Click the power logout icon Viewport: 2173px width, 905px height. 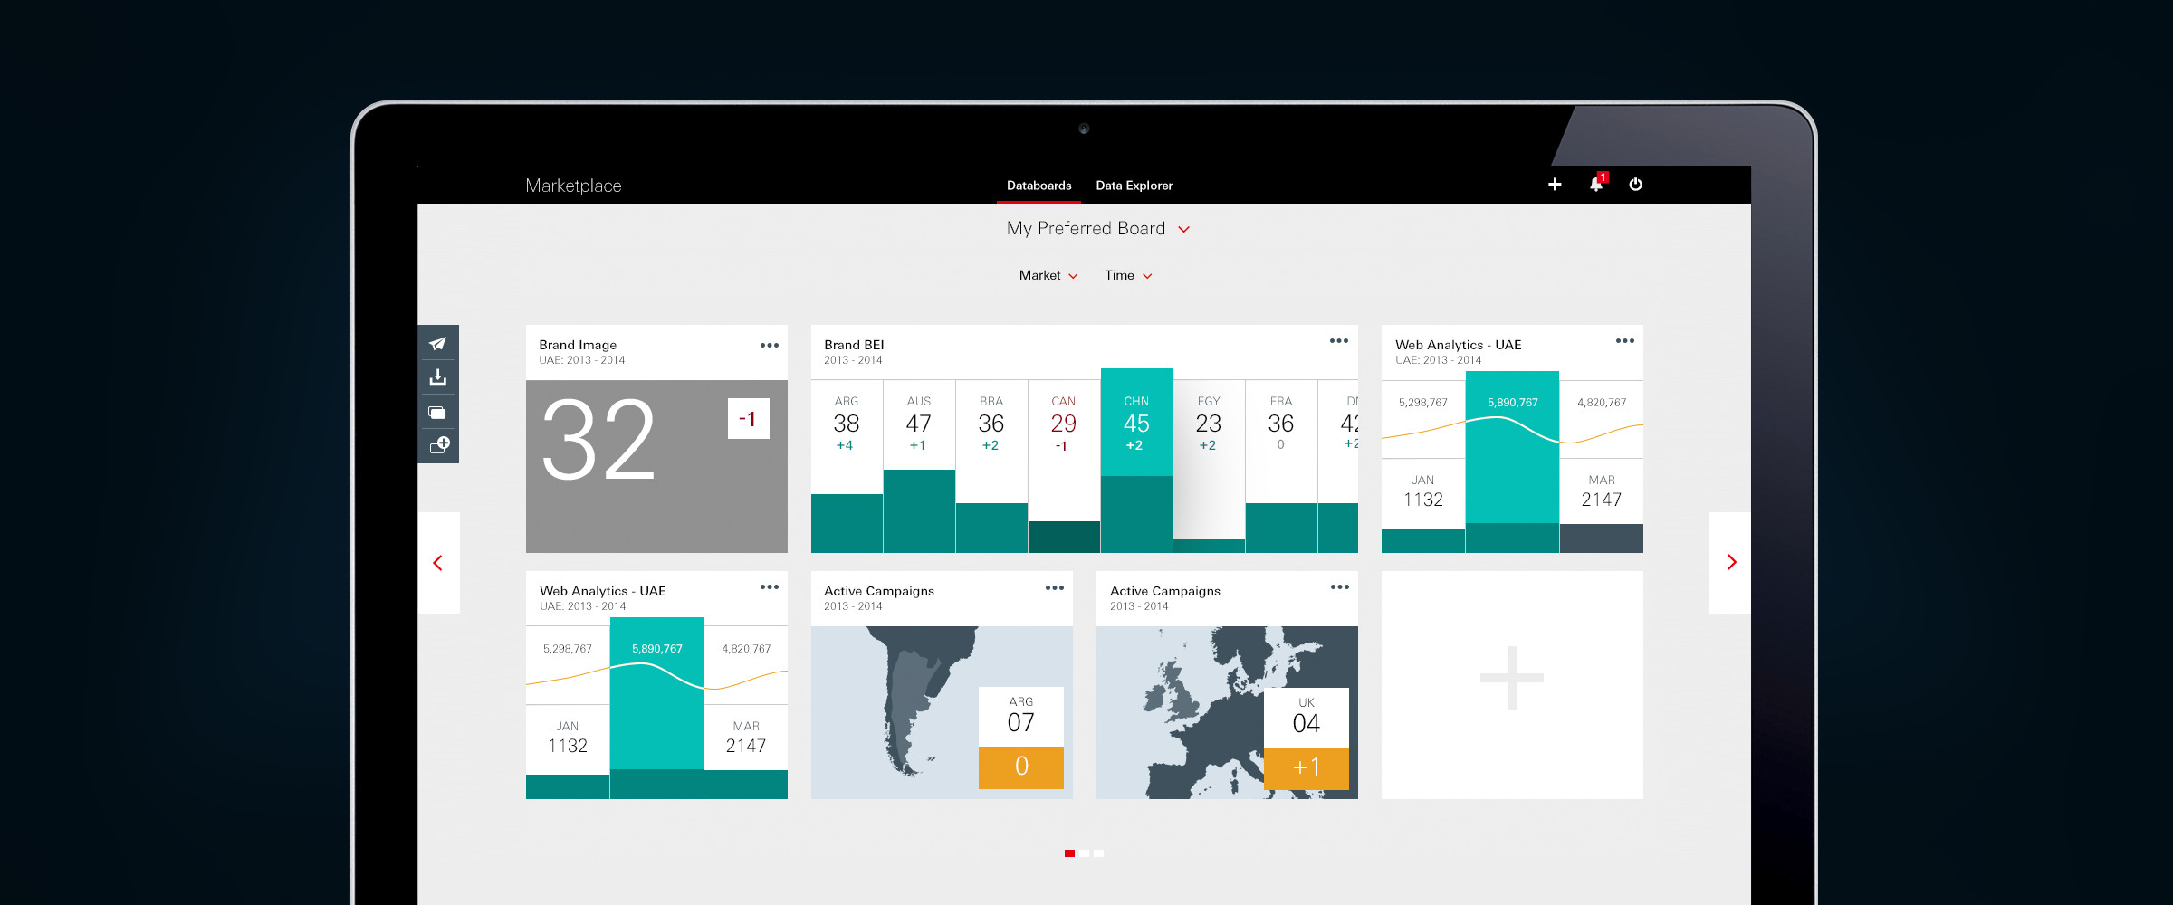(x=1635, y=185)
